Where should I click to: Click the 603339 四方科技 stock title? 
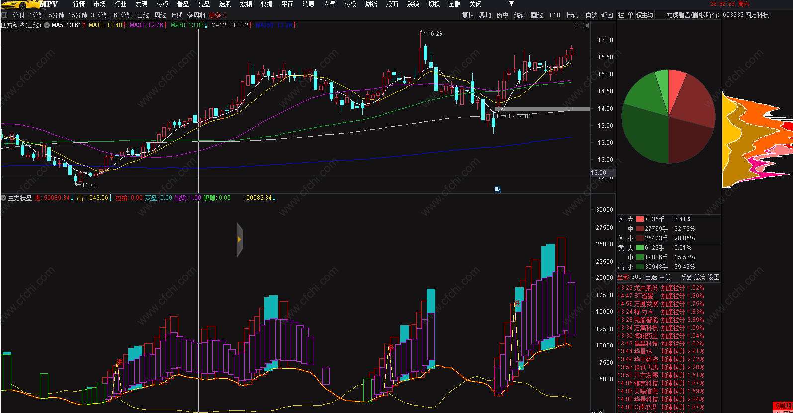[x=746, y=15]
